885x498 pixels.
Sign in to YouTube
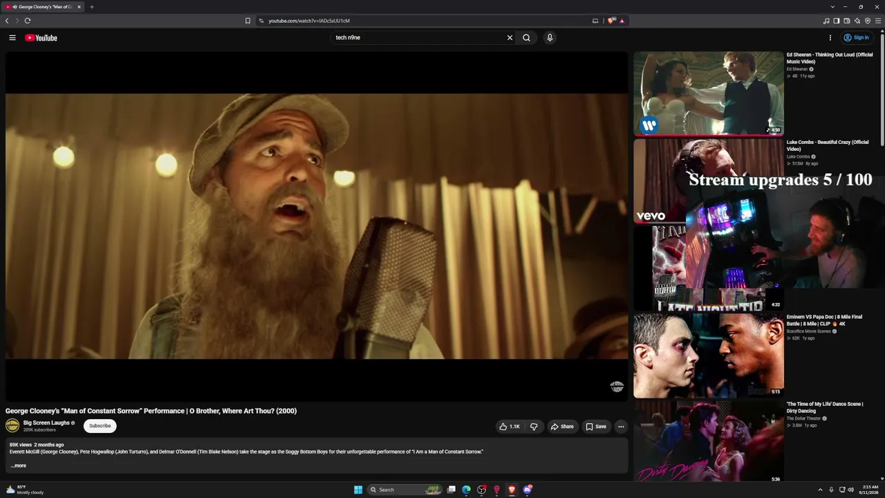click(x=856, y=38)
